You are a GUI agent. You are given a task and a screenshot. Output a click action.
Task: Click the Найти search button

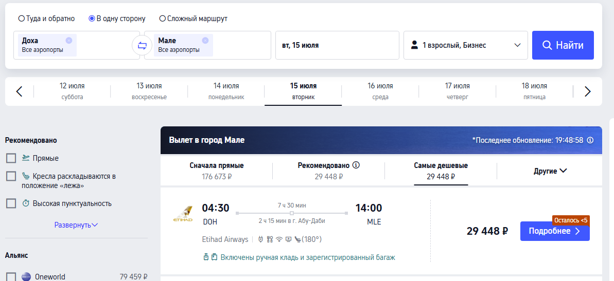click(563, 45)
